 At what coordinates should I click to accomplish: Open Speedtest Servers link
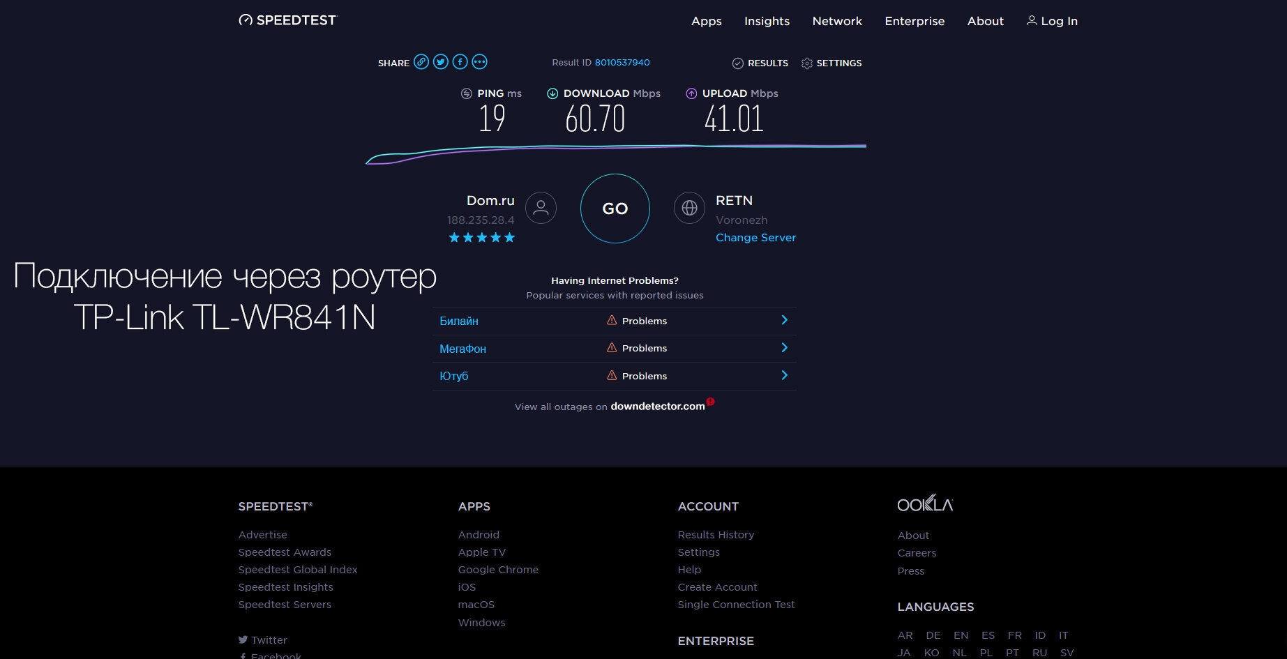[x=285, y=605]
